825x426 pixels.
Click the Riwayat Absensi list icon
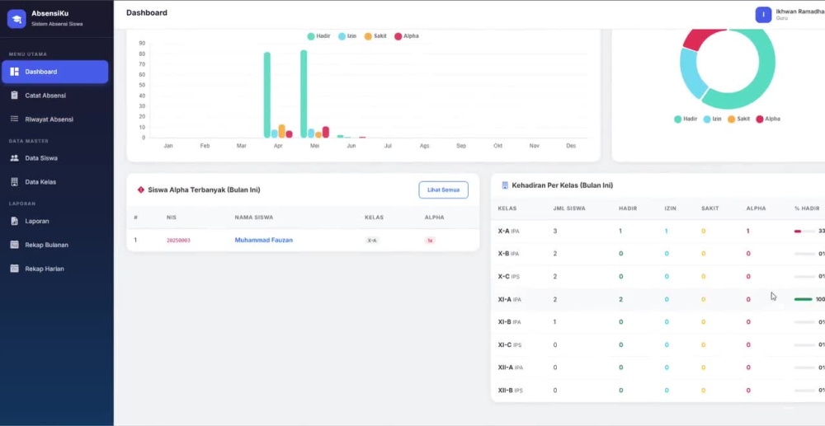click(x=15, y=119)
